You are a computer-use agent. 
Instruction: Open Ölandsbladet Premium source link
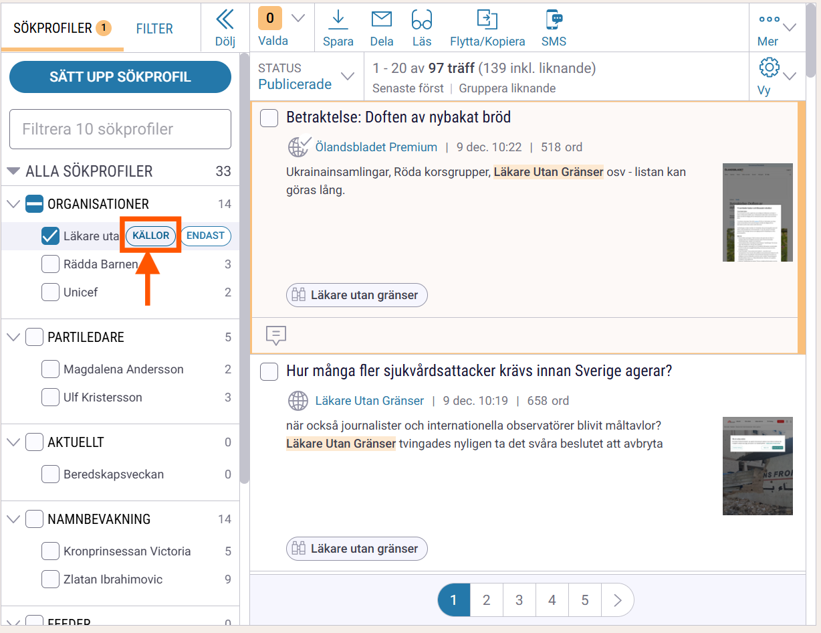point(376,147)
